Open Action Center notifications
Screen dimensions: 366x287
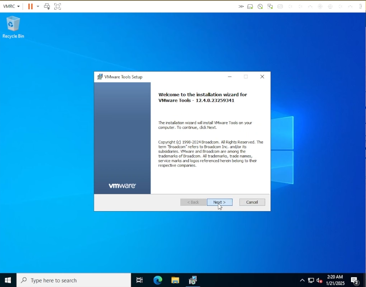(355, 280)
